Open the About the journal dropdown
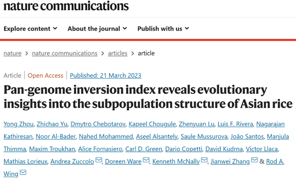 click(97, 29)
